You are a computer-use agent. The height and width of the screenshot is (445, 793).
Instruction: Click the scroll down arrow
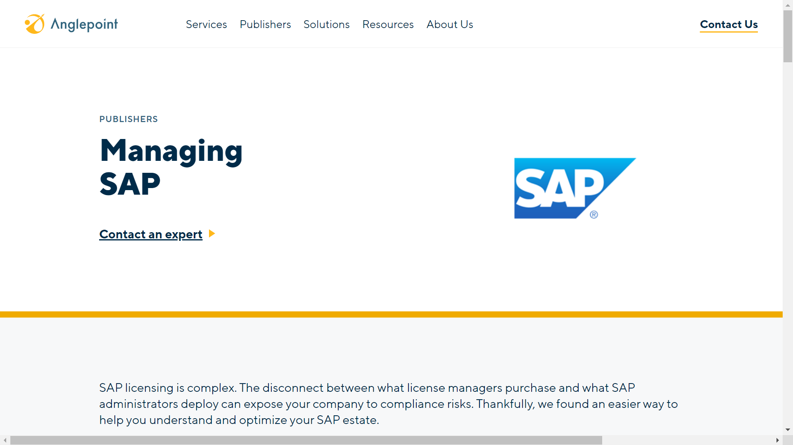pyautogui.click(x=788, y=430)
